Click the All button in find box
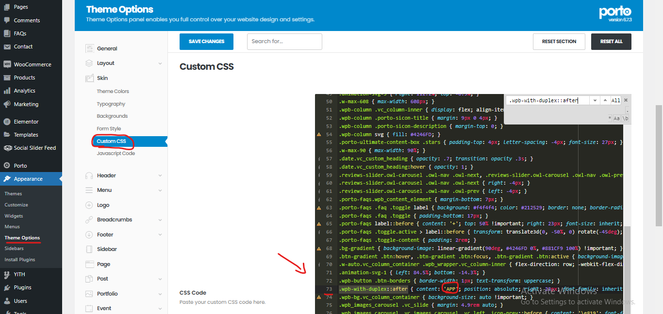Screen dimensions: 663x314 click(x=615, y=100)
